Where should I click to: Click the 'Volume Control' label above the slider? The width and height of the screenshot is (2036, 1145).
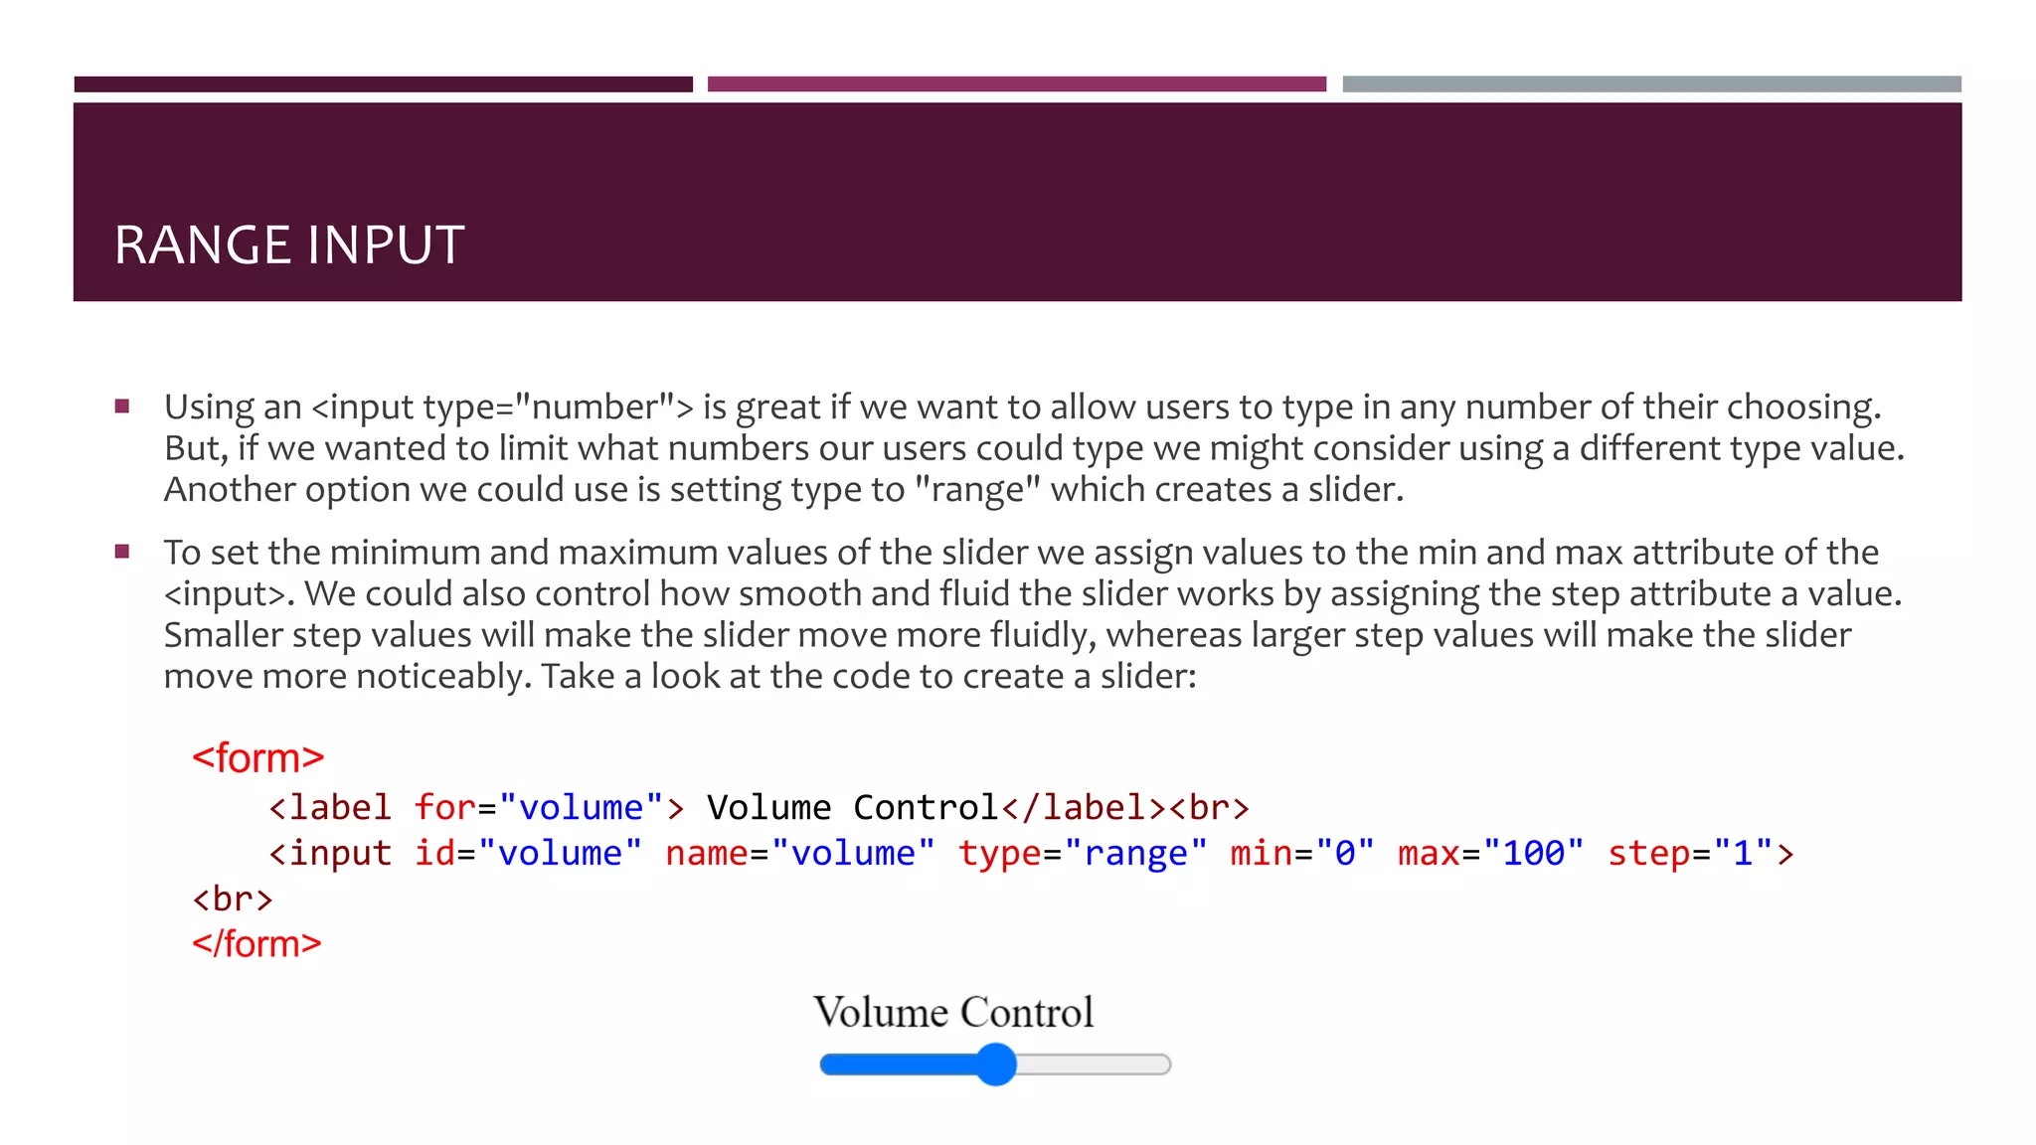953,1012
